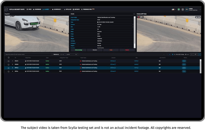Click the round icon in Details header

134,14
